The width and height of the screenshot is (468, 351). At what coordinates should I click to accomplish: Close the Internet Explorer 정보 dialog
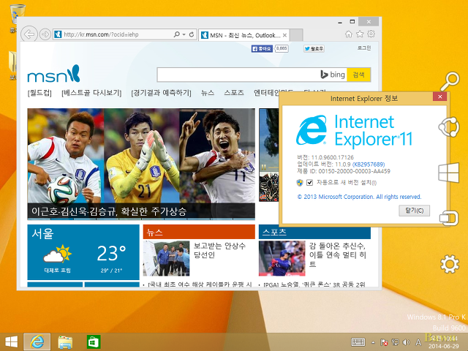click(x=439, y=97)
